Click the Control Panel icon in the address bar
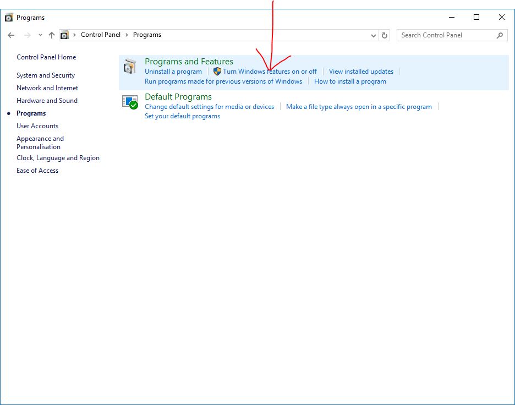The height and width of the screenshot is (405, 515). [64, 34]
